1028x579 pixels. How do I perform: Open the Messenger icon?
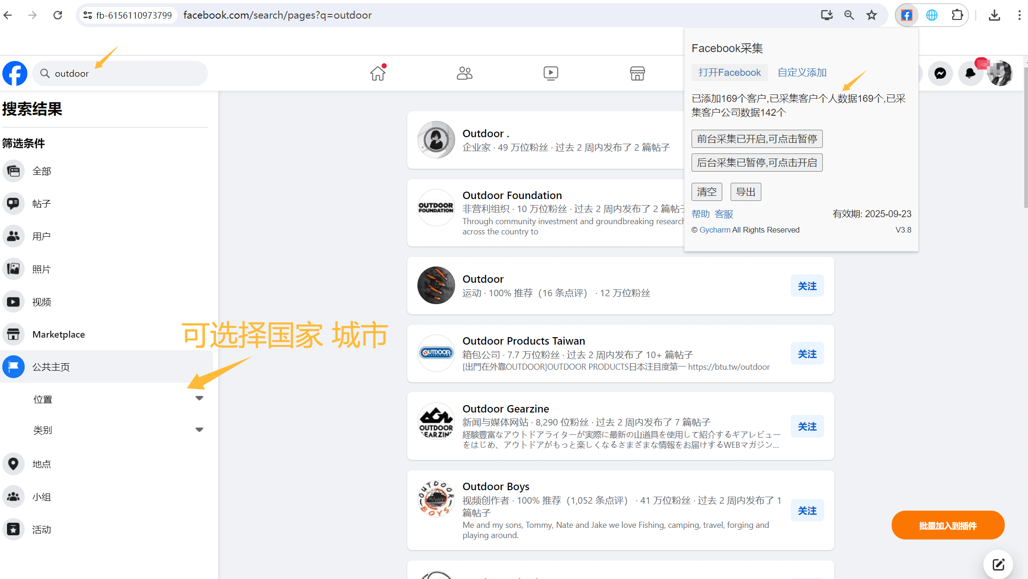tap(940, 73)
